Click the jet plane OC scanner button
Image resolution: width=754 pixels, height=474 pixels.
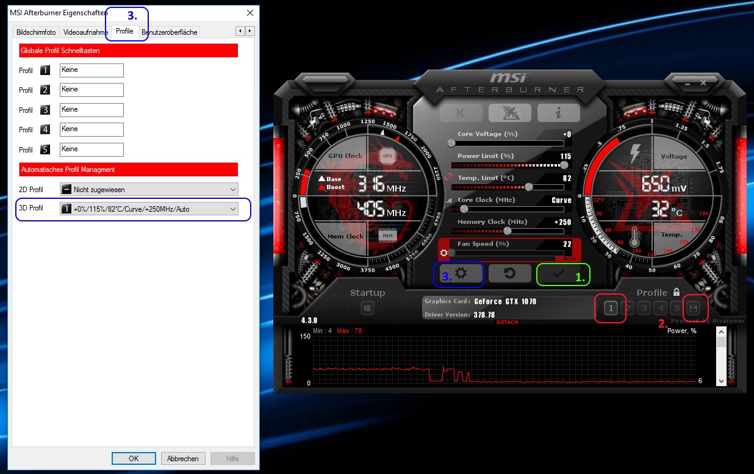509,113
